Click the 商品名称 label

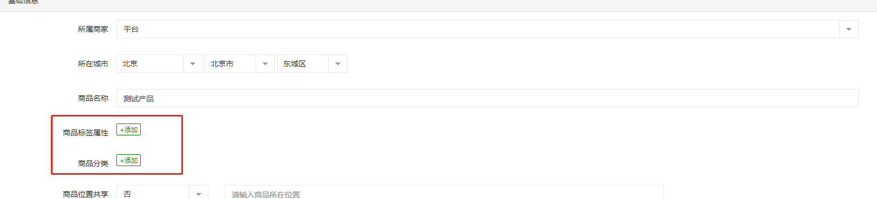pyautogui.click(x=93, y=98)
